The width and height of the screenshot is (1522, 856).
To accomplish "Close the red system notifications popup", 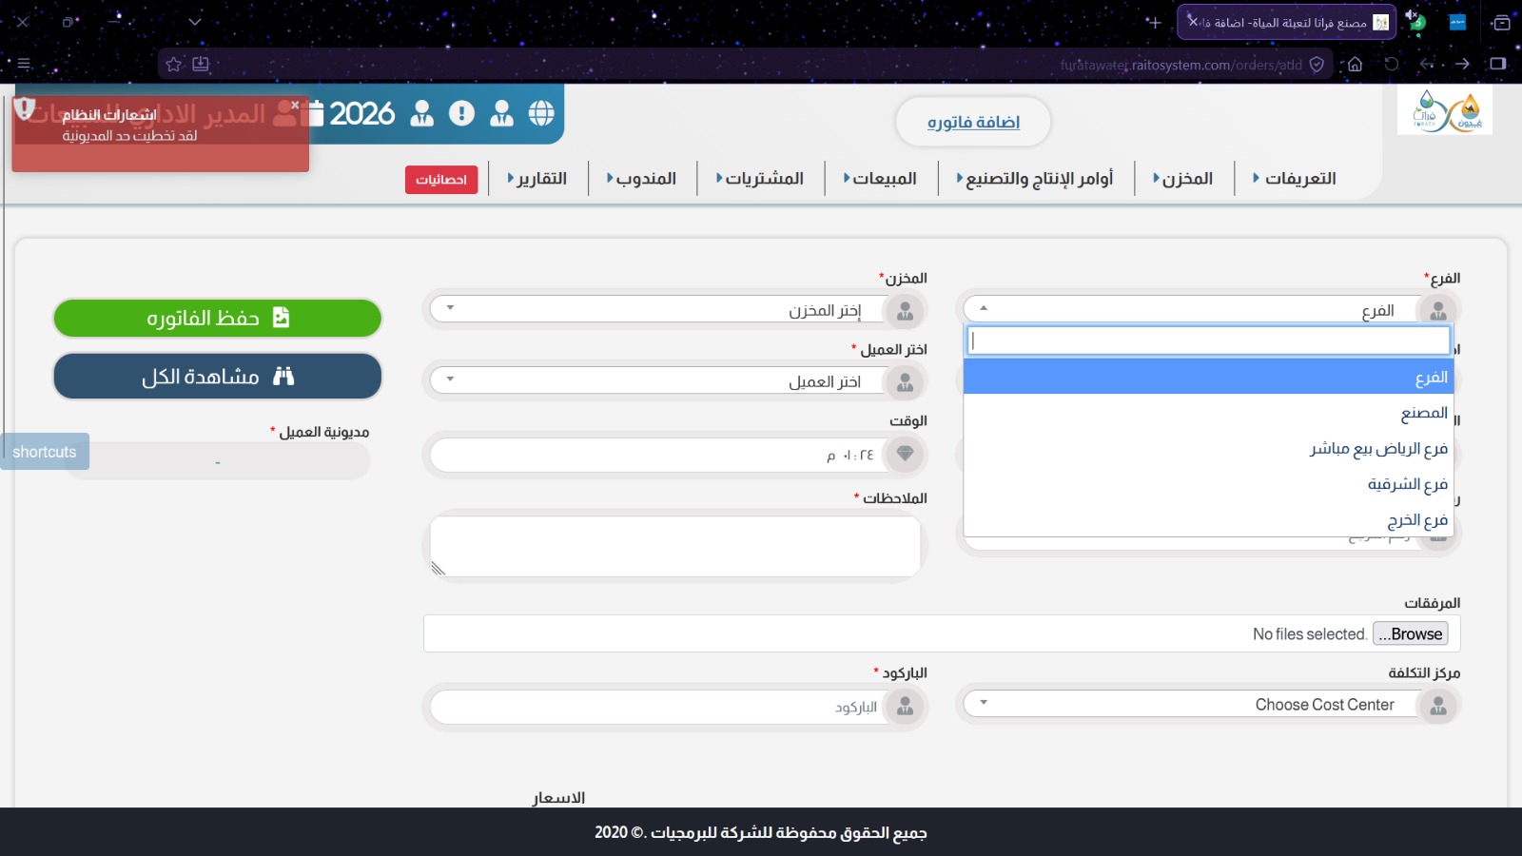I will point(295,106).
